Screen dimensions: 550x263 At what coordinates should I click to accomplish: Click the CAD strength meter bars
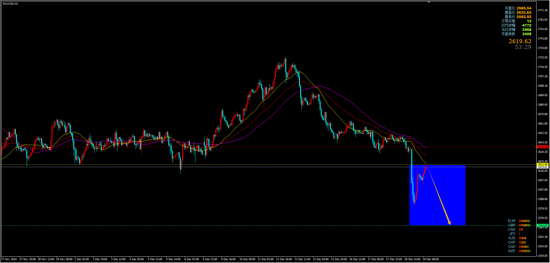(x=524, y=247)
